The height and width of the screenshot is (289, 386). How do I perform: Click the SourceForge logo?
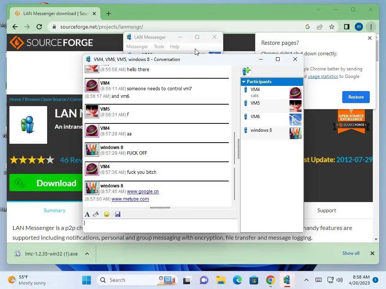(51, 43)
